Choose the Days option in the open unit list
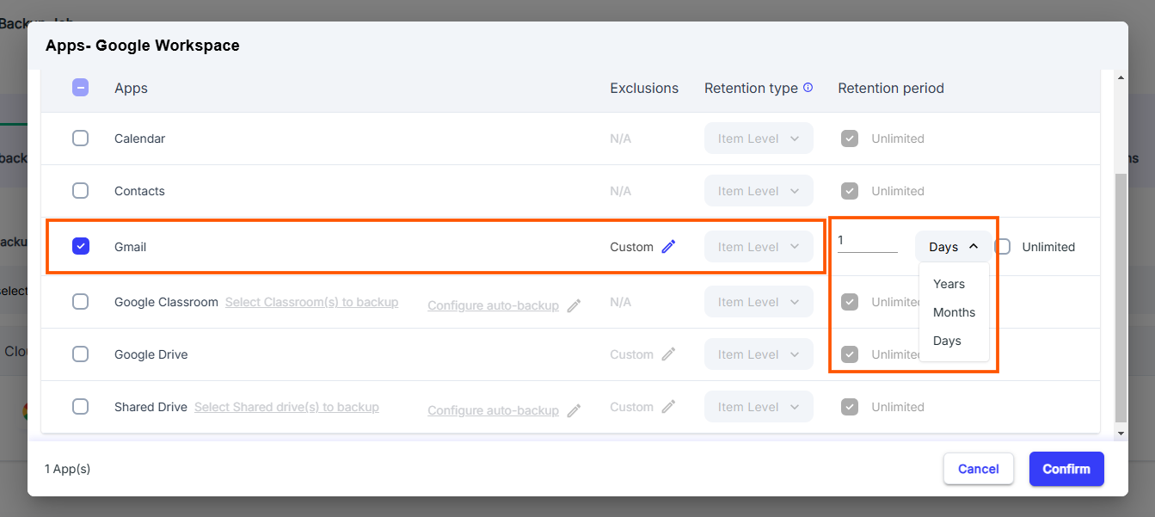 tap(955, 341)
